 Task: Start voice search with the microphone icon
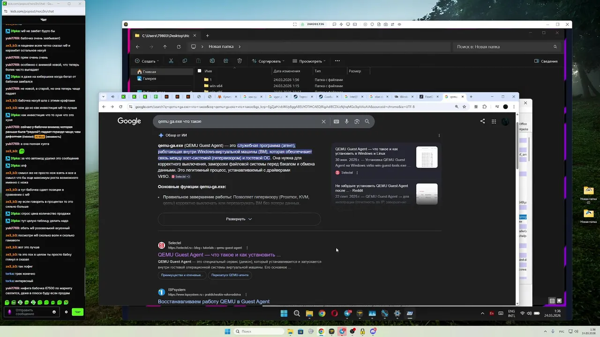pos(346,121)
